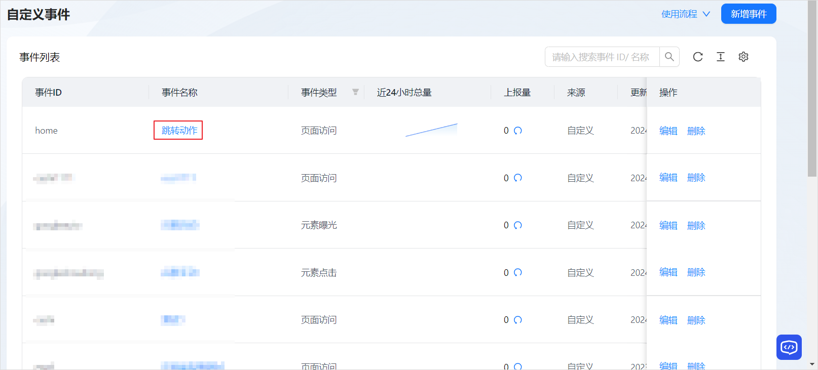The height and width of the screenshot is (370, 818).
Task: Open the 跳转动作 event name link
Action: coord(179,131)
